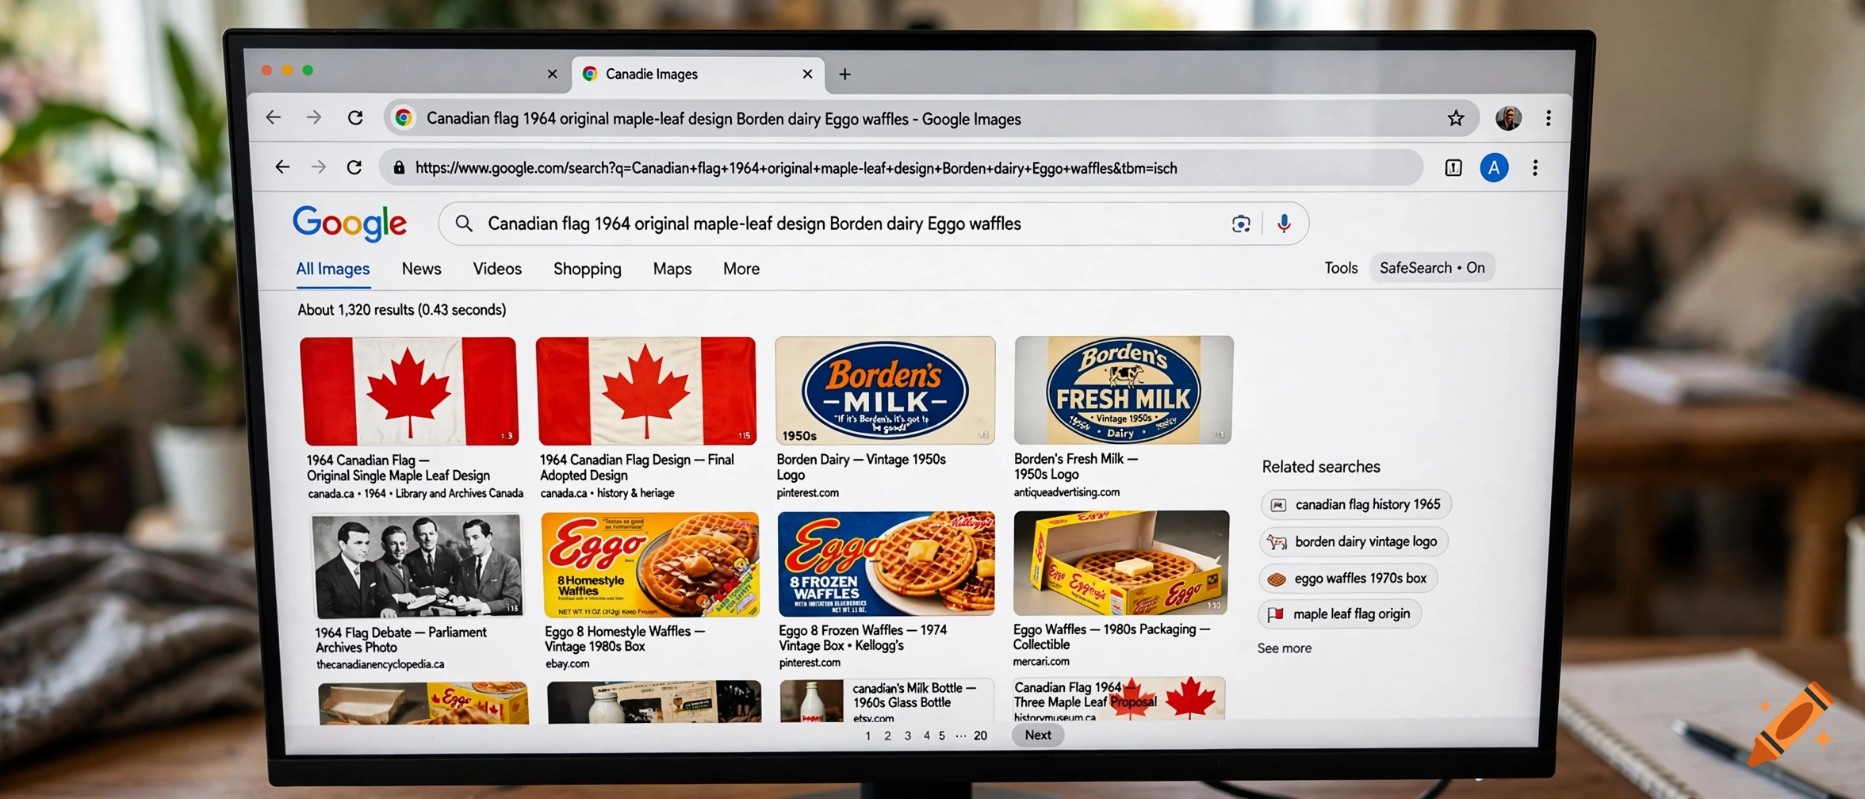Viewport: 1865px width, 799px height.
Task: Click the 'maple leaf flag origin' related search
Action: tap(1339, 614)
